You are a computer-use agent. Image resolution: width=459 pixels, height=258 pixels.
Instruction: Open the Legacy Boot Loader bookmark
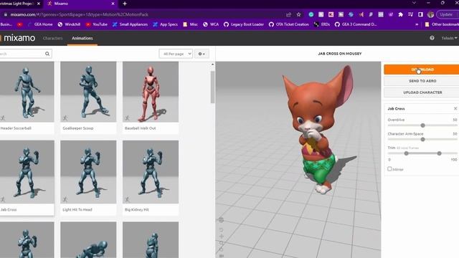click(244, 24)
